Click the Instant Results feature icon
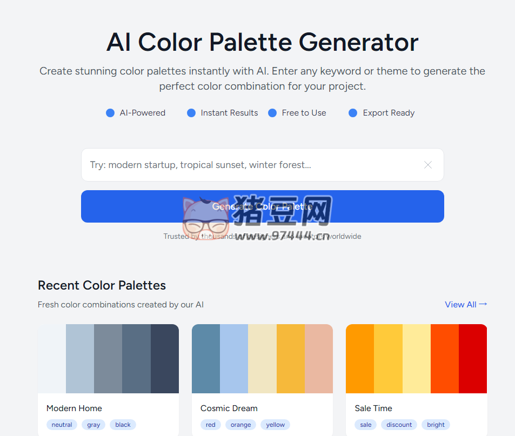The image size is (515, 436). pos(191,113)
